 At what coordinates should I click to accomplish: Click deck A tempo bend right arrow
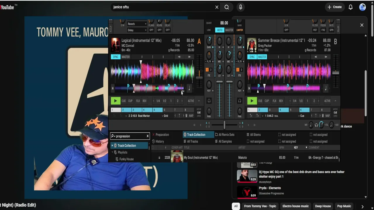pos(189,57)
